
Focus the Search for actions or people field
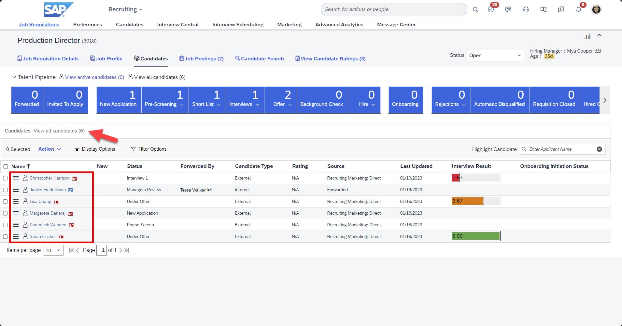394,9
